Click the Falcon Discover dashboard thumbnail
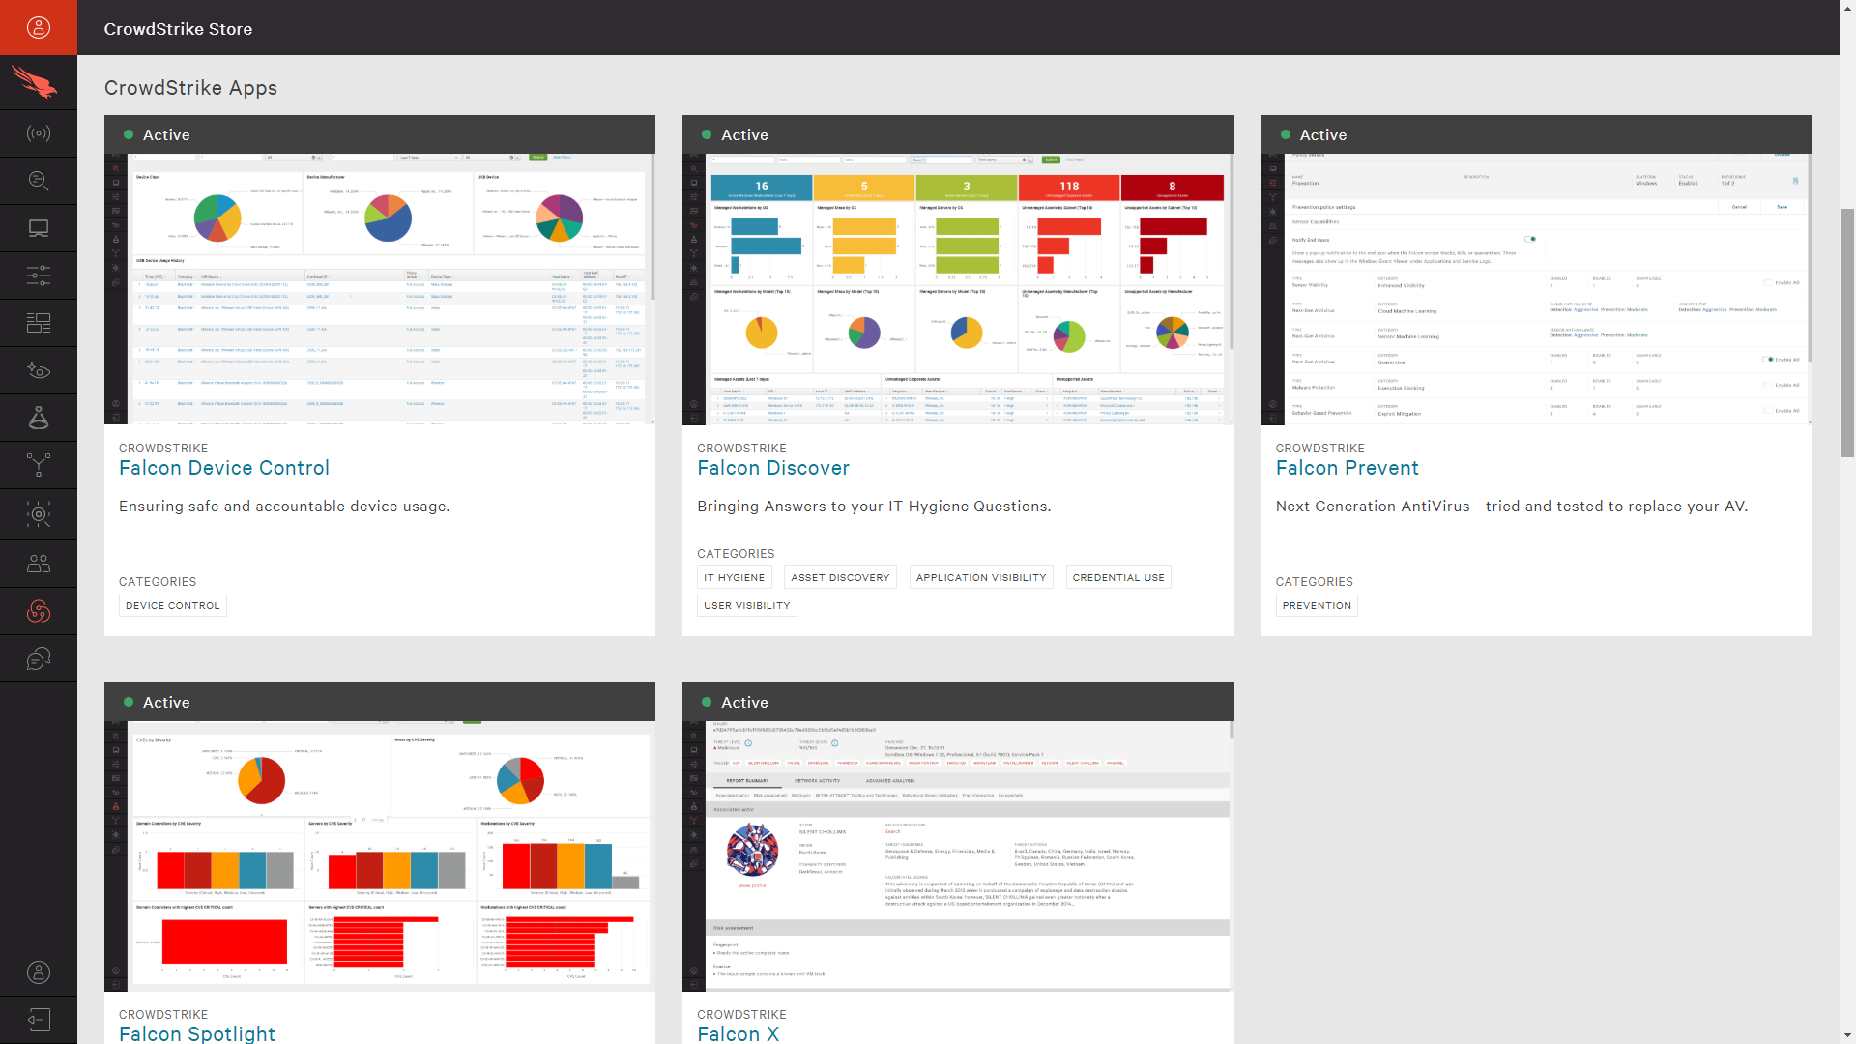Screen dimensions: 1856x1044 (x=958, y=289)
